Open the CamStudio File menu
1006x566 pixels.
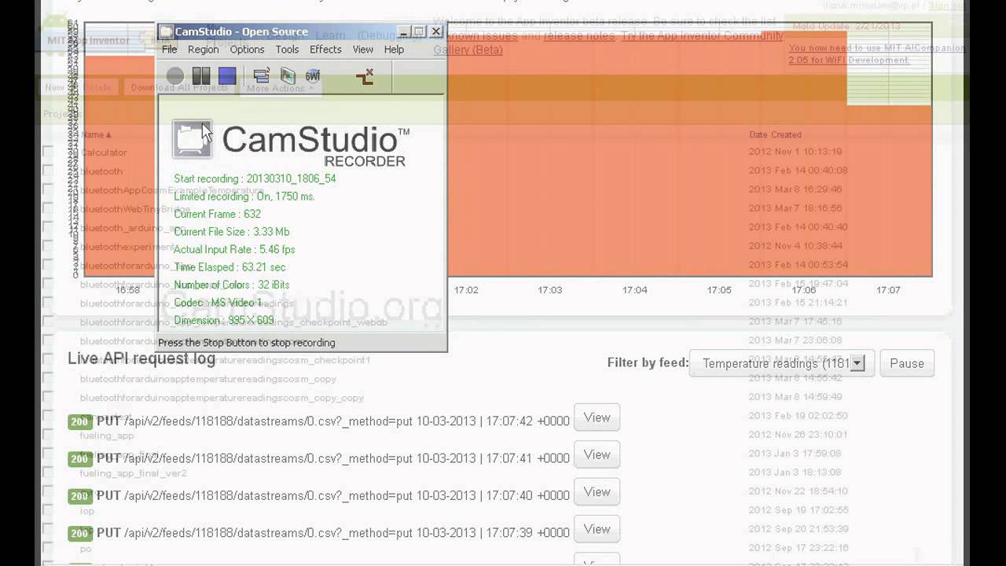(x=170, y=50)
